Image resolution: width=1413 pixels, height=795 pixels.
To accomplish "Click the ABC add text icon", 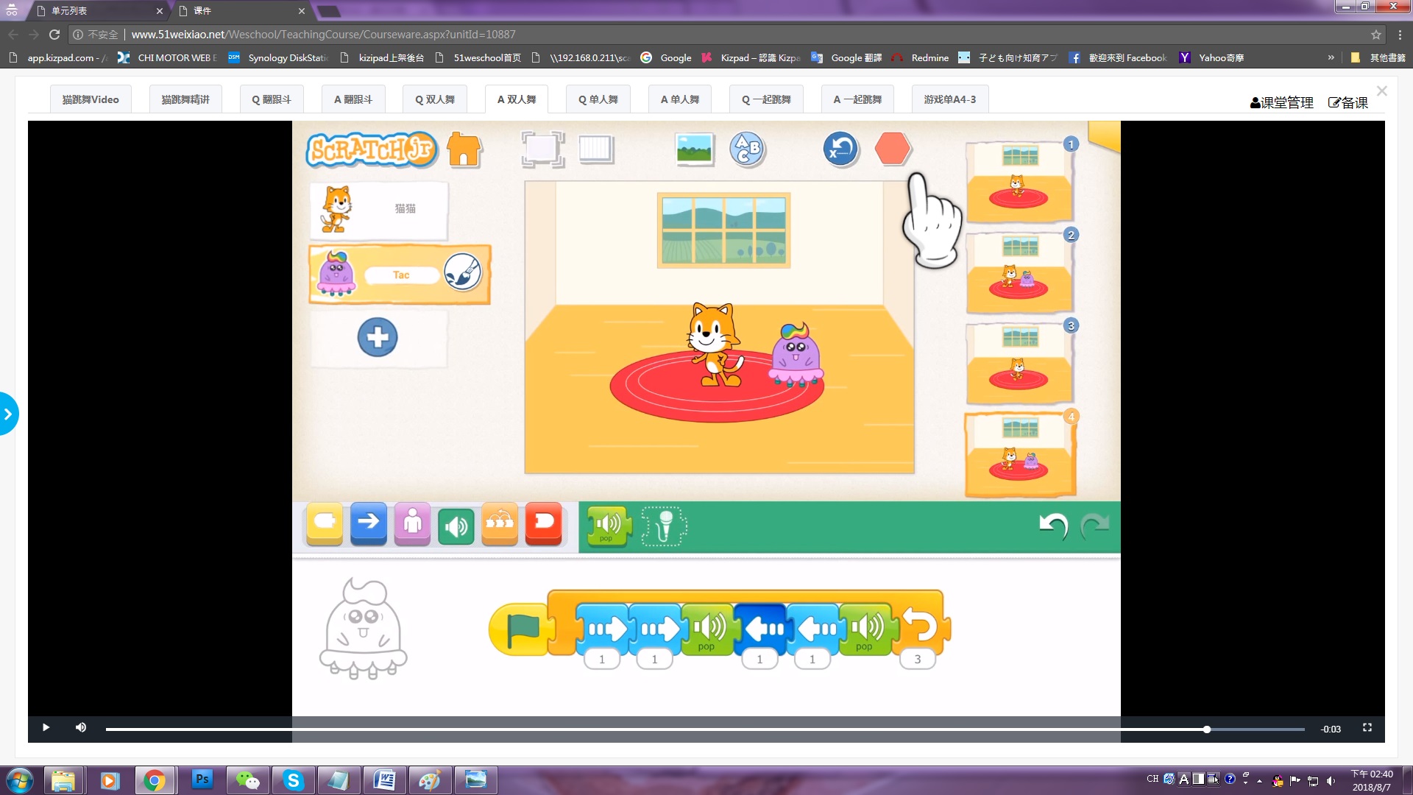I will (x=747, y=149).
